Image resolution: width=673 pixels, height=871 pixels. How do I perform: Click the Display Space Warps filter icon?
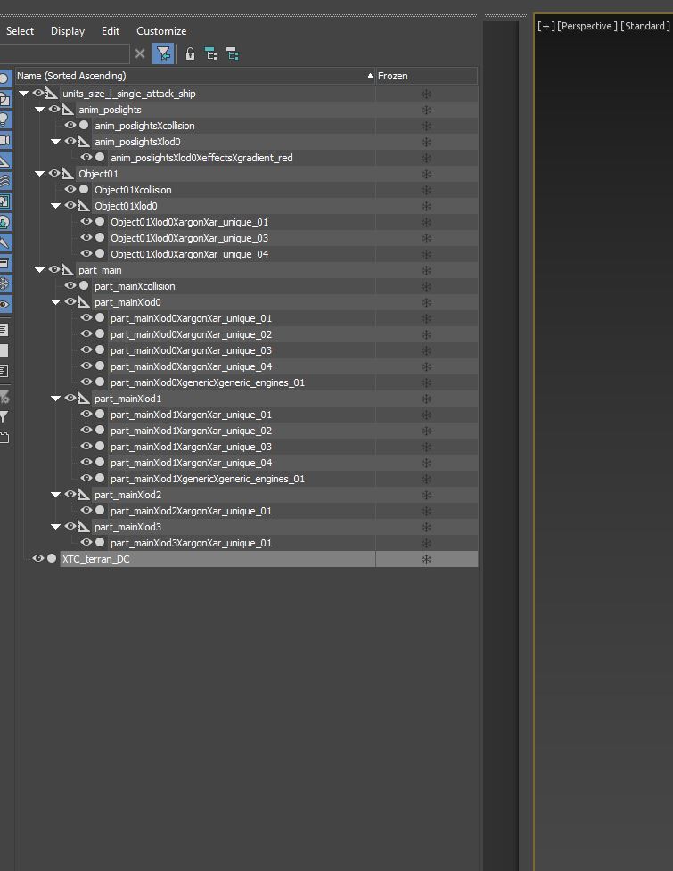click(4, 181)
